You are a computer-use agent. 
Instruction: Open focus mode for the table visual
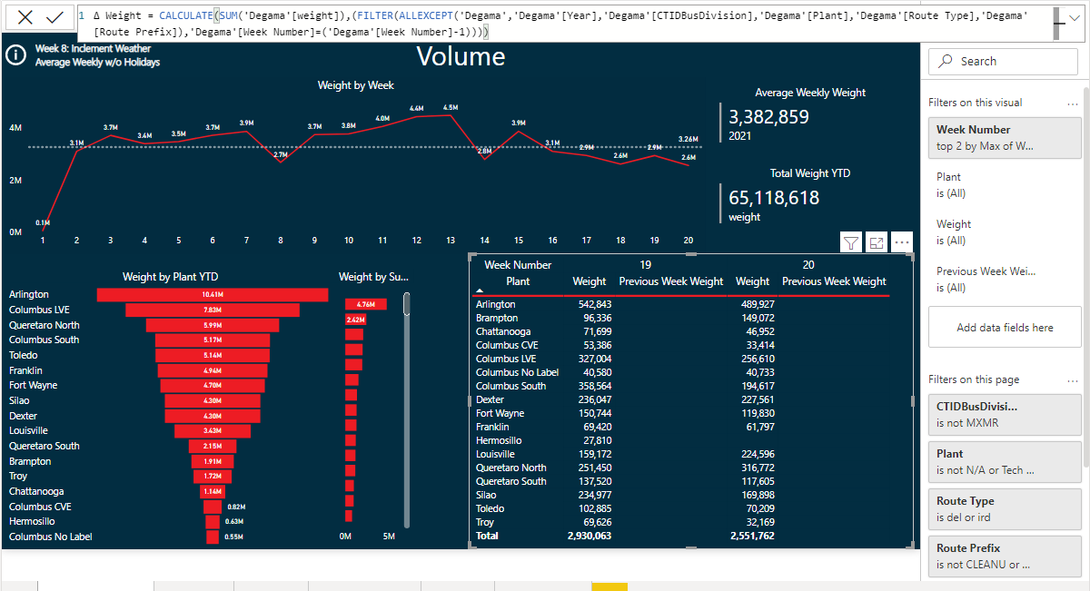click(877, 242)
